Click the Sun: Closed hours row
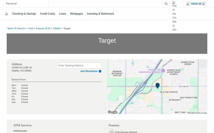 click(x=20, y=102)
